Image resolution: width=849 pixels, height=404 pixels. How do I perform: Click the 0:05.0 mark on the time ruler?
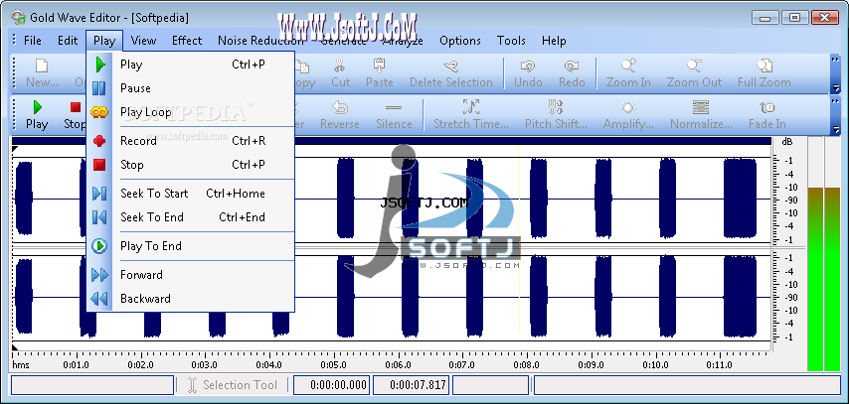[334, 365]
